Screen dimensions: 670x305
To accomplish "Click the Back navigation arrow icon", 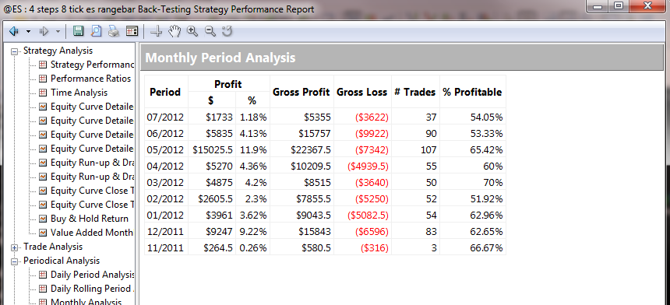I will pyautogui.click(x=14, y=31).
